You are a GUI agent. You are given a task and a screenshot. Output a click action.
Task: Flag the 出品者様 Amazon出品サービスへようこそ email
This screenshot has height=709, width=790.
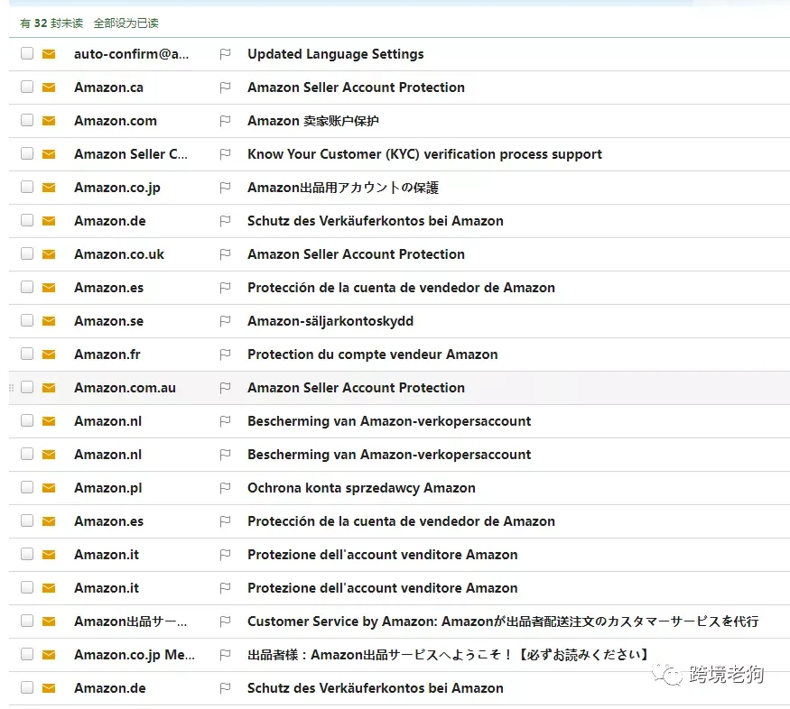(x=225, y=655)
